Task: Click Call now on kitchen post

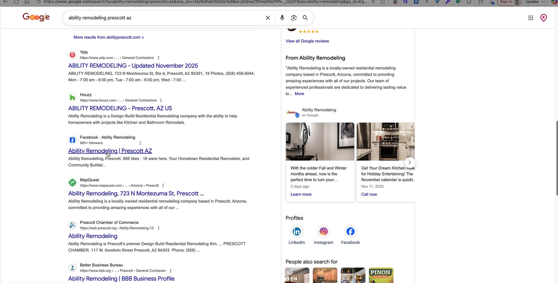Action: coord(369,194)
